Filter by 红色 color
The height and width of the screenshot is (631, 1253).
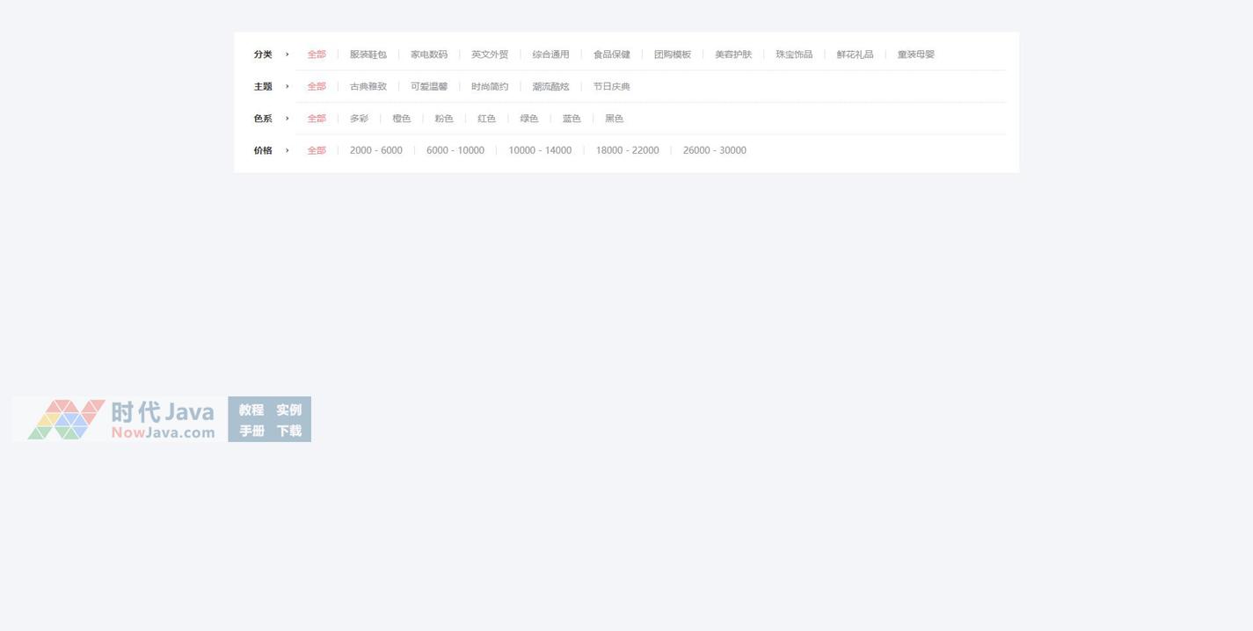click(486, 119)
